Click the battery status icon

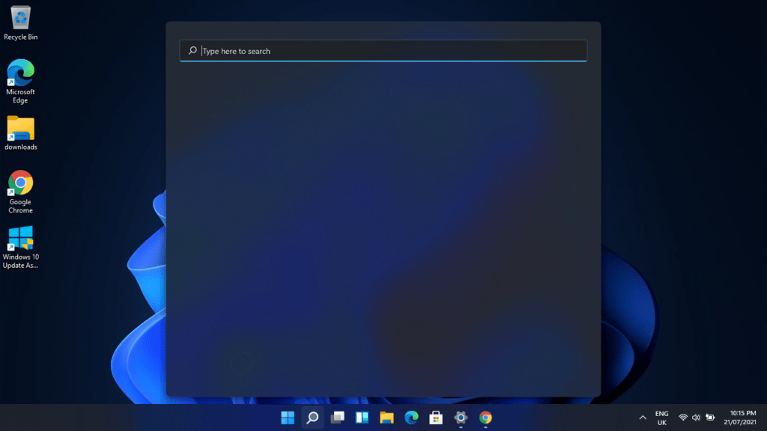click(x=710, y=418)
